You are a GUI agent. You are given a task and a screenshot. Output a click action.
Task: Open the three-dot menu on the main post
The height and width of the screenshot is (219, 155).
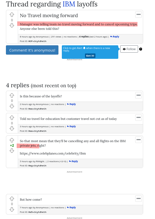tap(138, 14)
